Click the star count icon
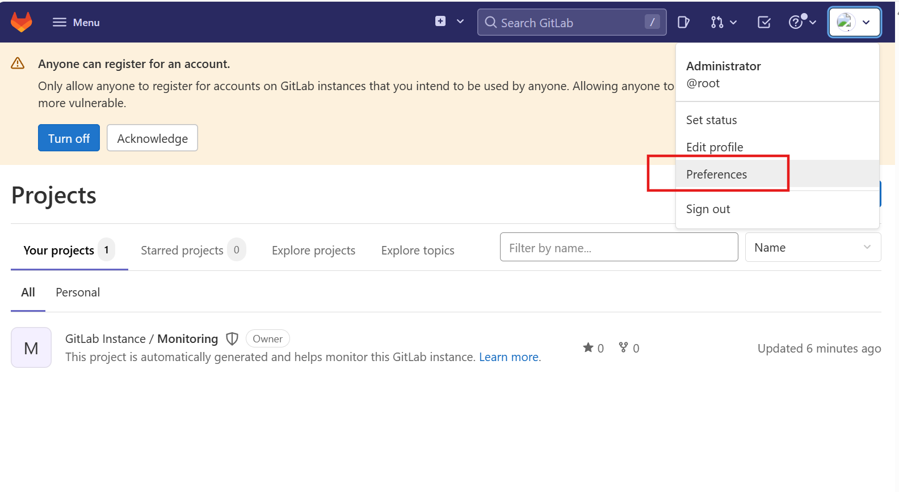The height and width of the screenshot is (492, 899). pos(588,347)
